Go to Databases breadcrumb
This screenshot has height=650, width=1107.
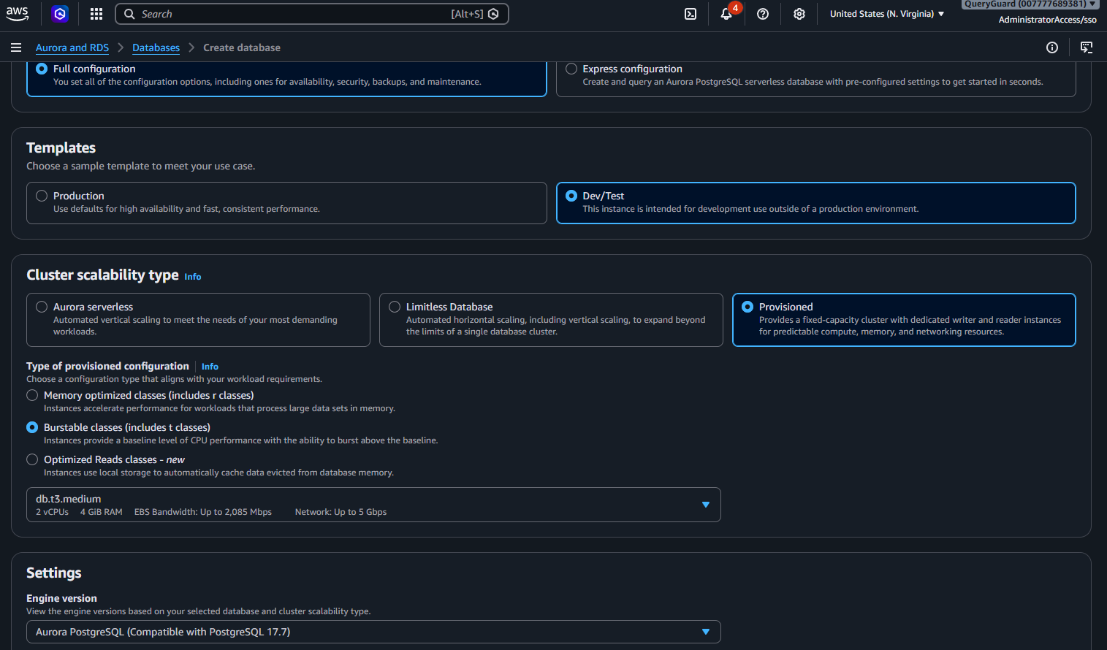(x=156, y=47)
